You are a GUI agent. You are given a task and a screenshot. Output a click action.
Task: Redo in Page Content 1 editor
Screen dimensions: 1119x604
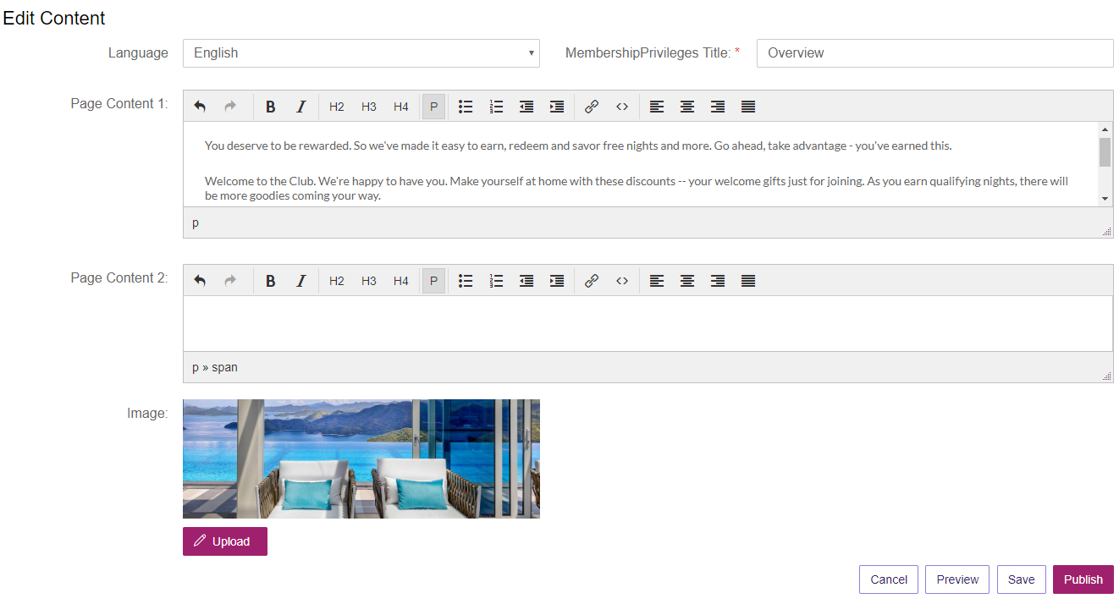click(x=230, y=107)
